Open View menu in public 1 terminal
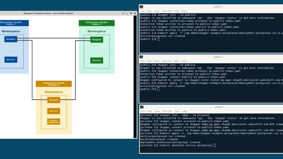This screenshot has height=159, width=283. tap(157, 11)
